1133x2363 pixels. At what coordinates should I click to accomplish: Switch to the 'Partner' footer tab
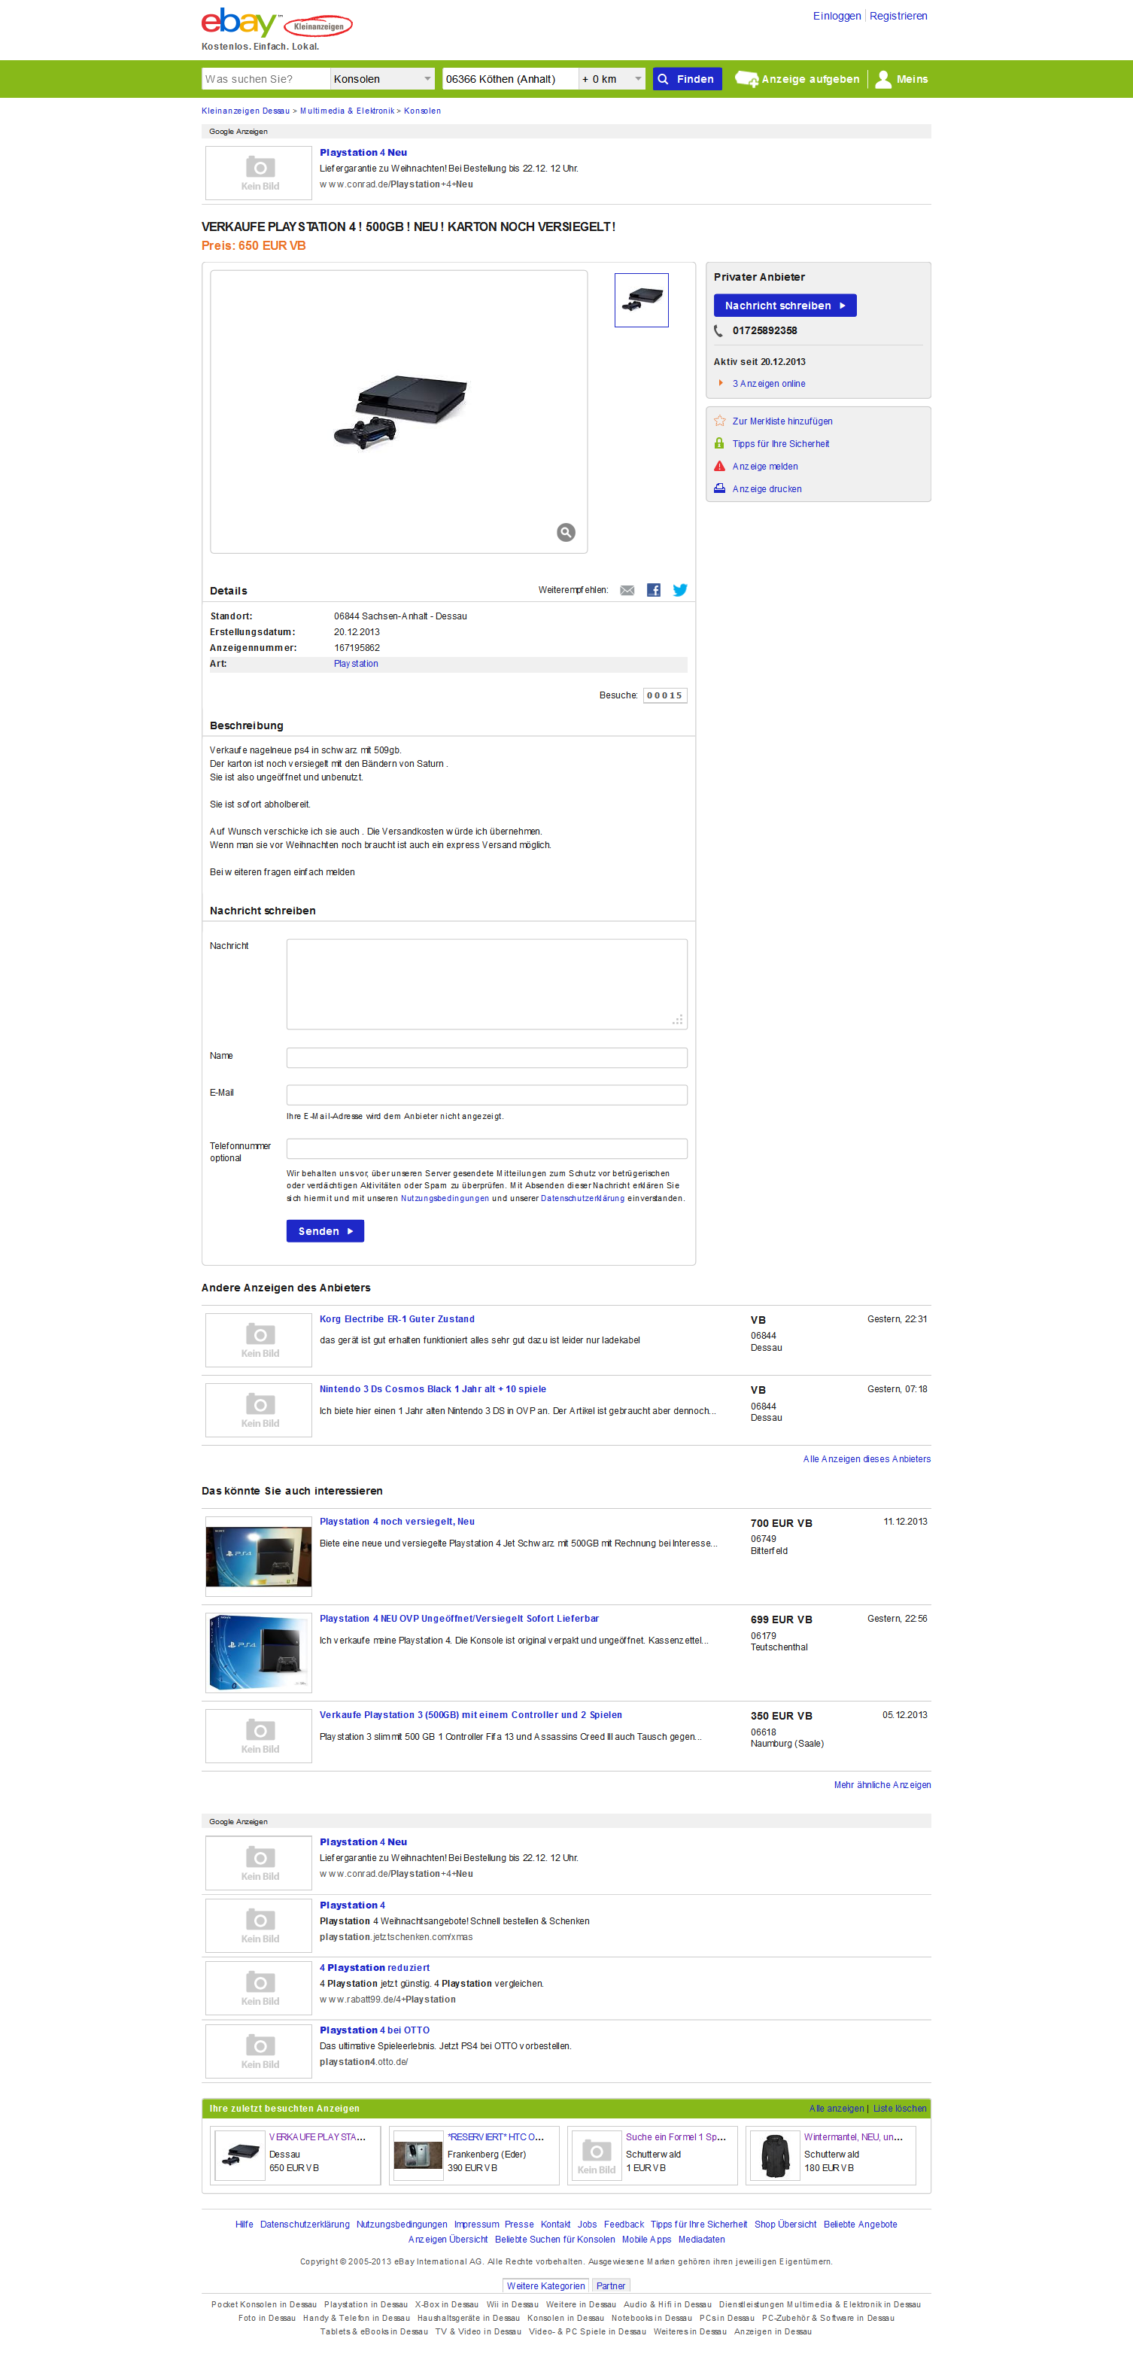(x=610, y=2285)
